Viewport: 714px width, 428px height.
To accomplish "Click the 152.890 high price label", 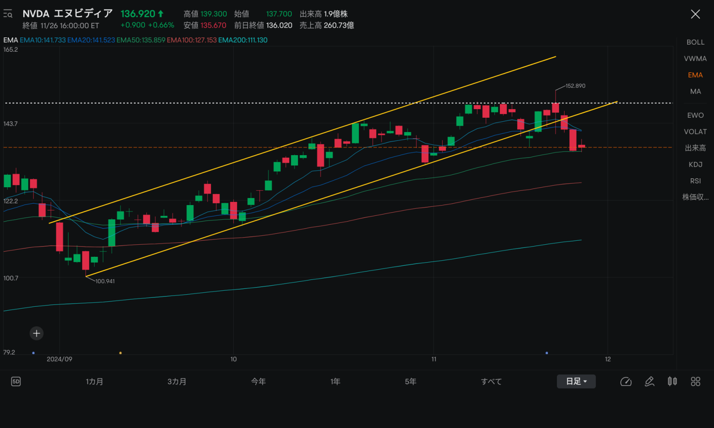I will click(x=575, y=86).
